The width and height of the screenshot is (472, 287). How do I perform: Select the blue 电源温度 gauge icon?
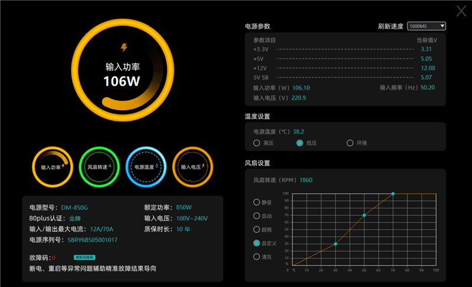(x=146, y=167)
